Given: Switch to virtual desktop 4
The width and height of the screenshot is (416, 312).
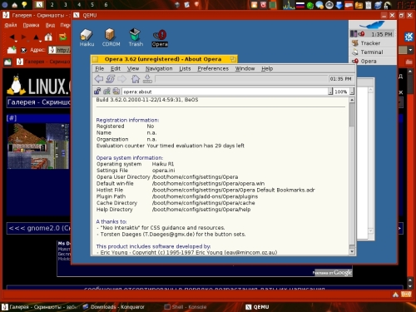Looking at the screenshot, I should pos(79,5).
